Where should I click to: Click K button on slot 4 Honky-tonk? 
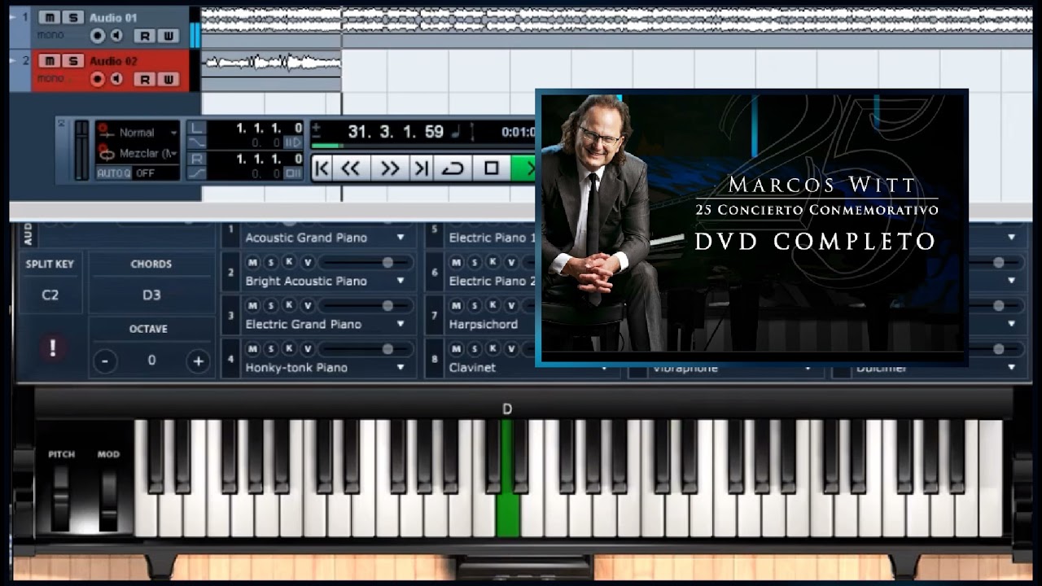pos(289,348)
